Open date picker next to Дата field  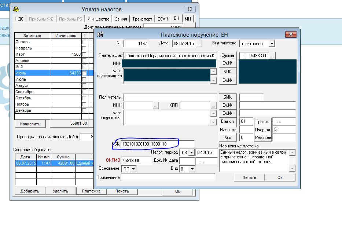(x=199, y=44)
